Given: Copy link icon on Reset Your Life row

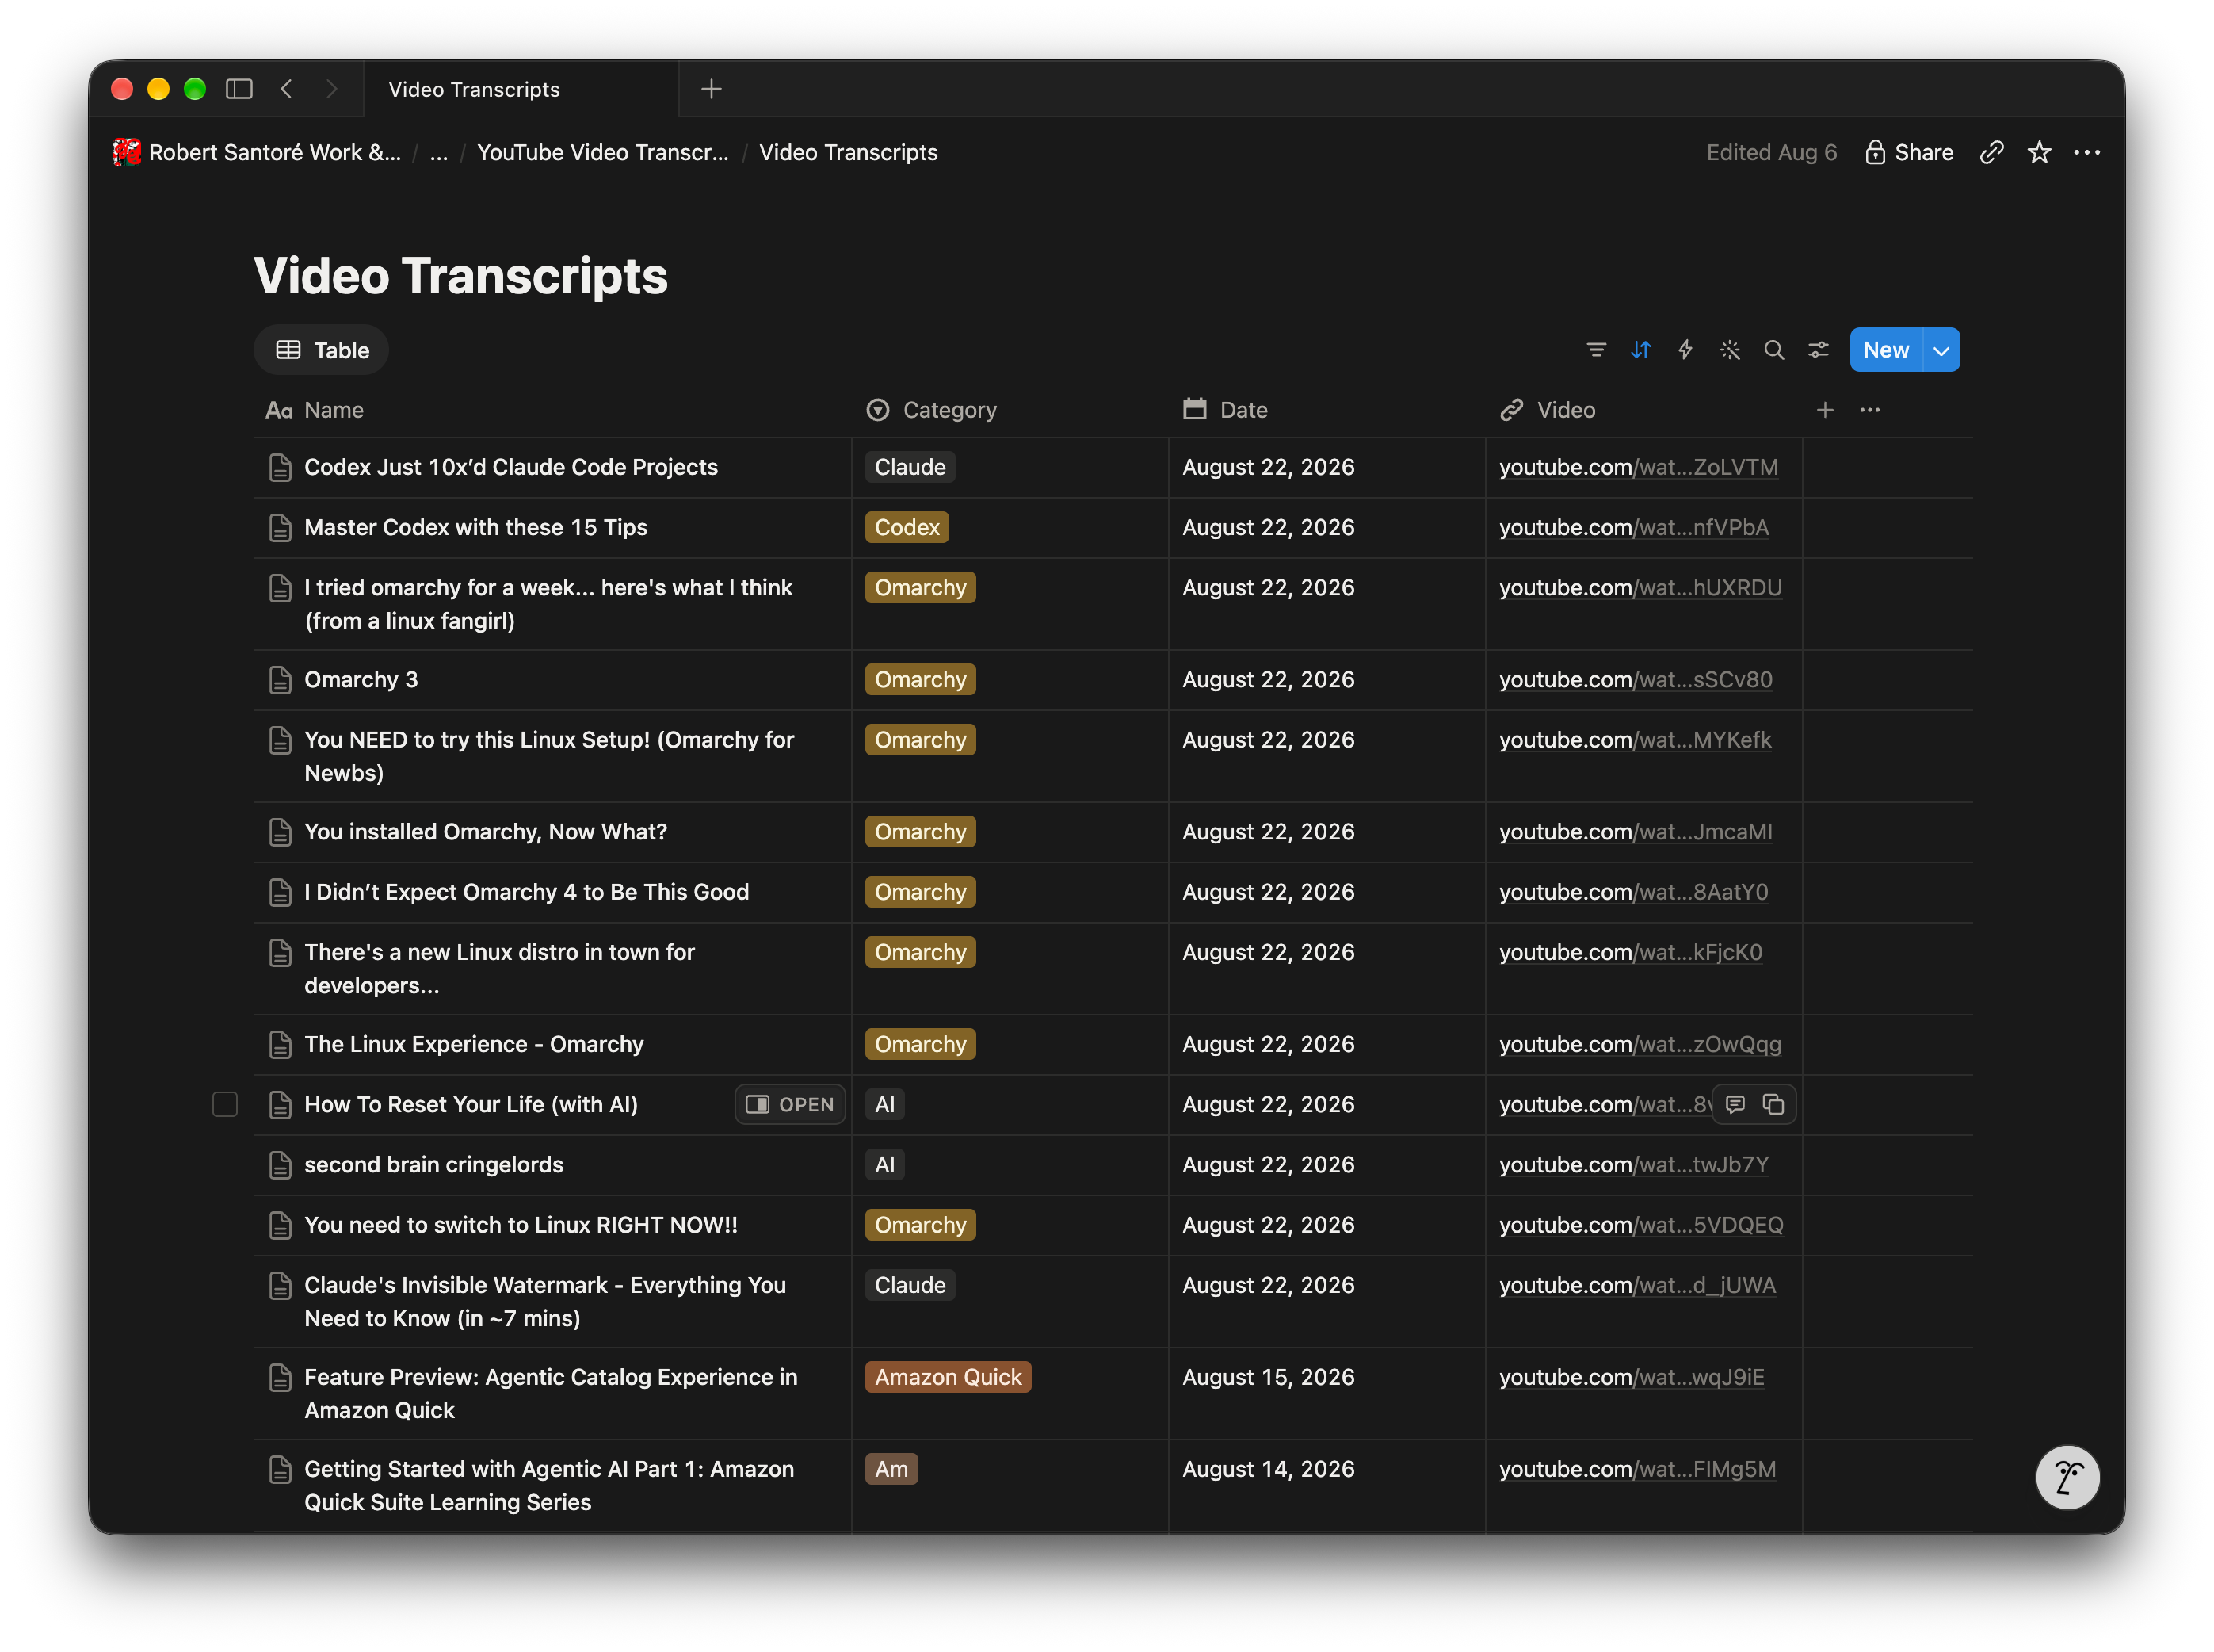Looking at the screenshot, I should (x=1773, y=1104).
